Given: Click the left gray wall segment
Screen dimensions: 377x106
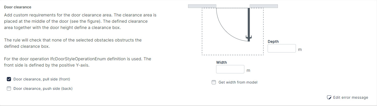Looking at the screenshot, I should 202,6.
